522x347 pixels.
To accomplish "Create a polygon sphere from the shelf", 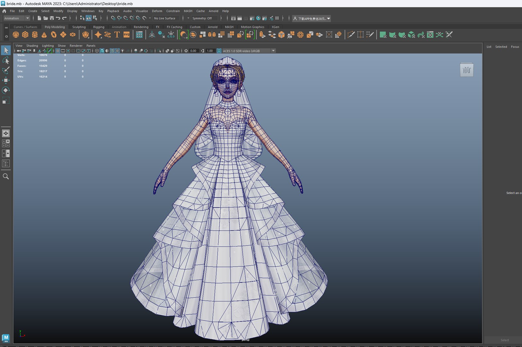I will (16, 35).
